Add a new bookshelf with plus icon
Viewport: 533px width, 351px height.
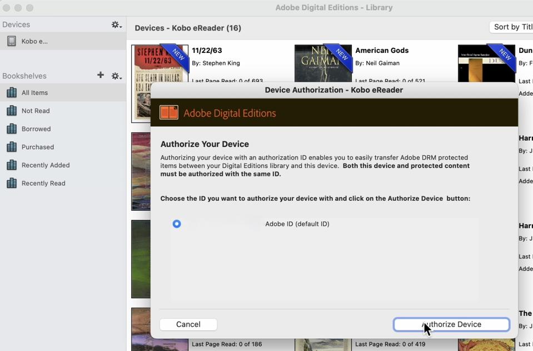[x=100, y=75]
